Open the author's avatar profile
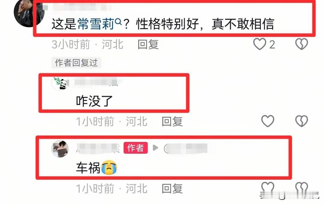Viewport: 325px width, 205px height. click(60, 149)
